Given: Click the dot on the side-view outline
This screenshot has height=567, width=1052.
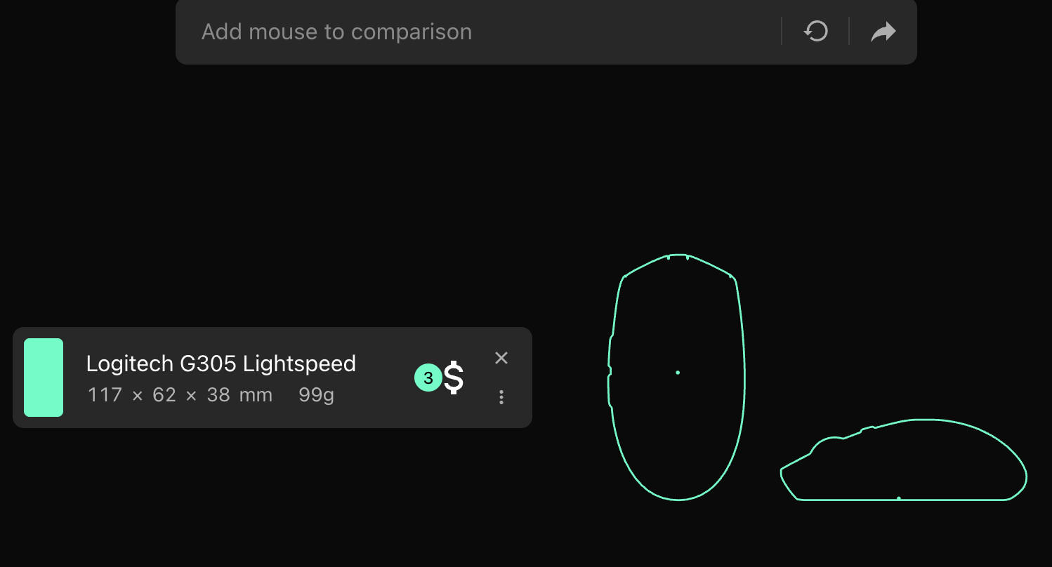Looking at the screenshot, I should point(900,496).
